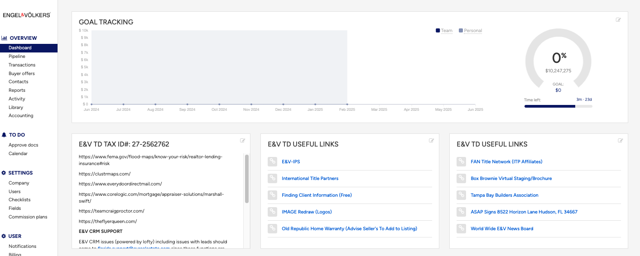Open the Box Brownie Virtual Staging link
Image resolution: width=640 pixels, height=256 pixels.
pos(511,179)
